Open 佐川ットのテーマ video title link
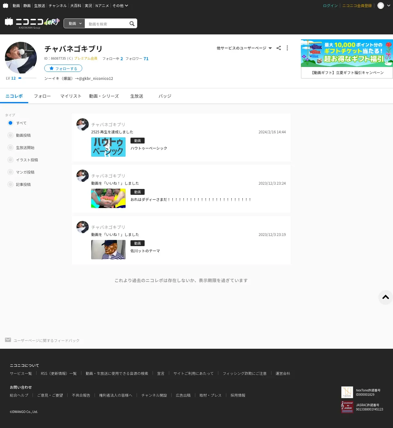 145,251
